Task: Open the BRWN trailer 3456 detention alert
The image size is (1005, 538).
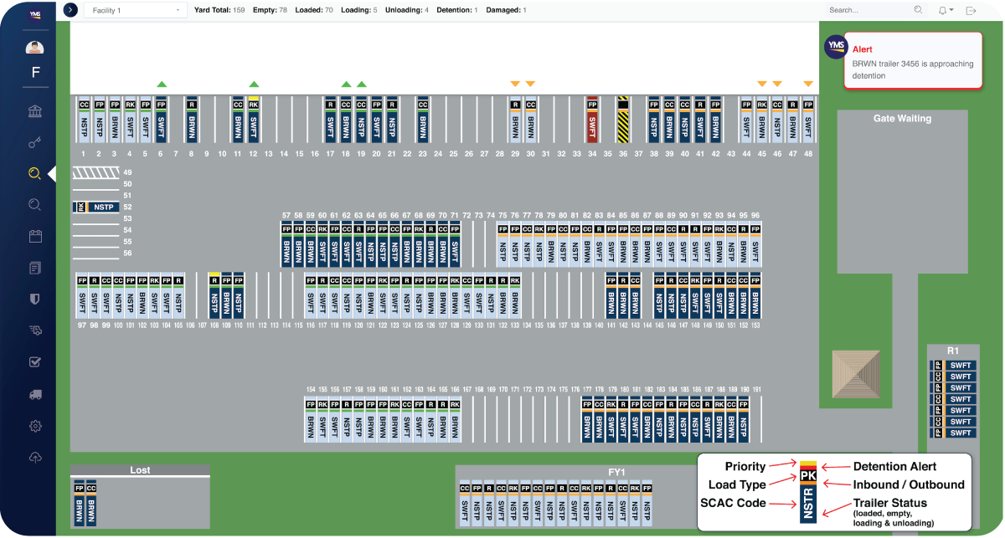Action: 913,62
